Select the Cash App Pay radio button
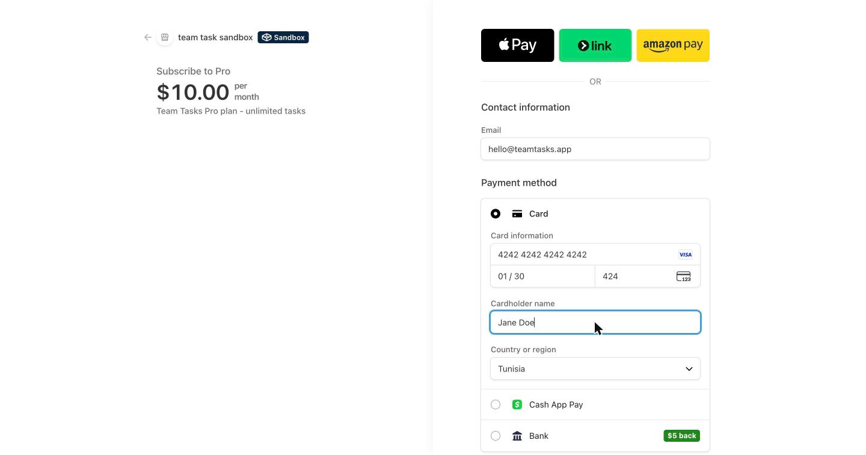This screenshot has height=455, width=866. click(496, 405)
